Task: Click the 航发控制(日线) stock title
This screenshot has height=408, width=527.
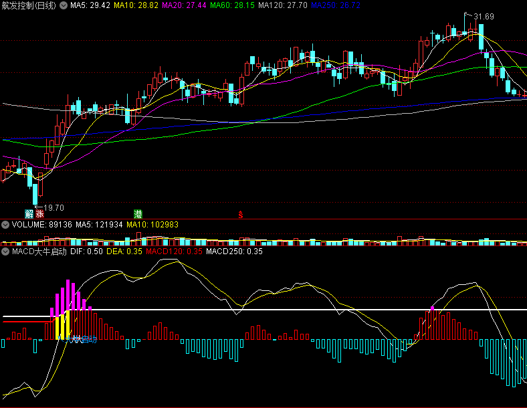Action: pyautogui.click(x=29, y=5)
